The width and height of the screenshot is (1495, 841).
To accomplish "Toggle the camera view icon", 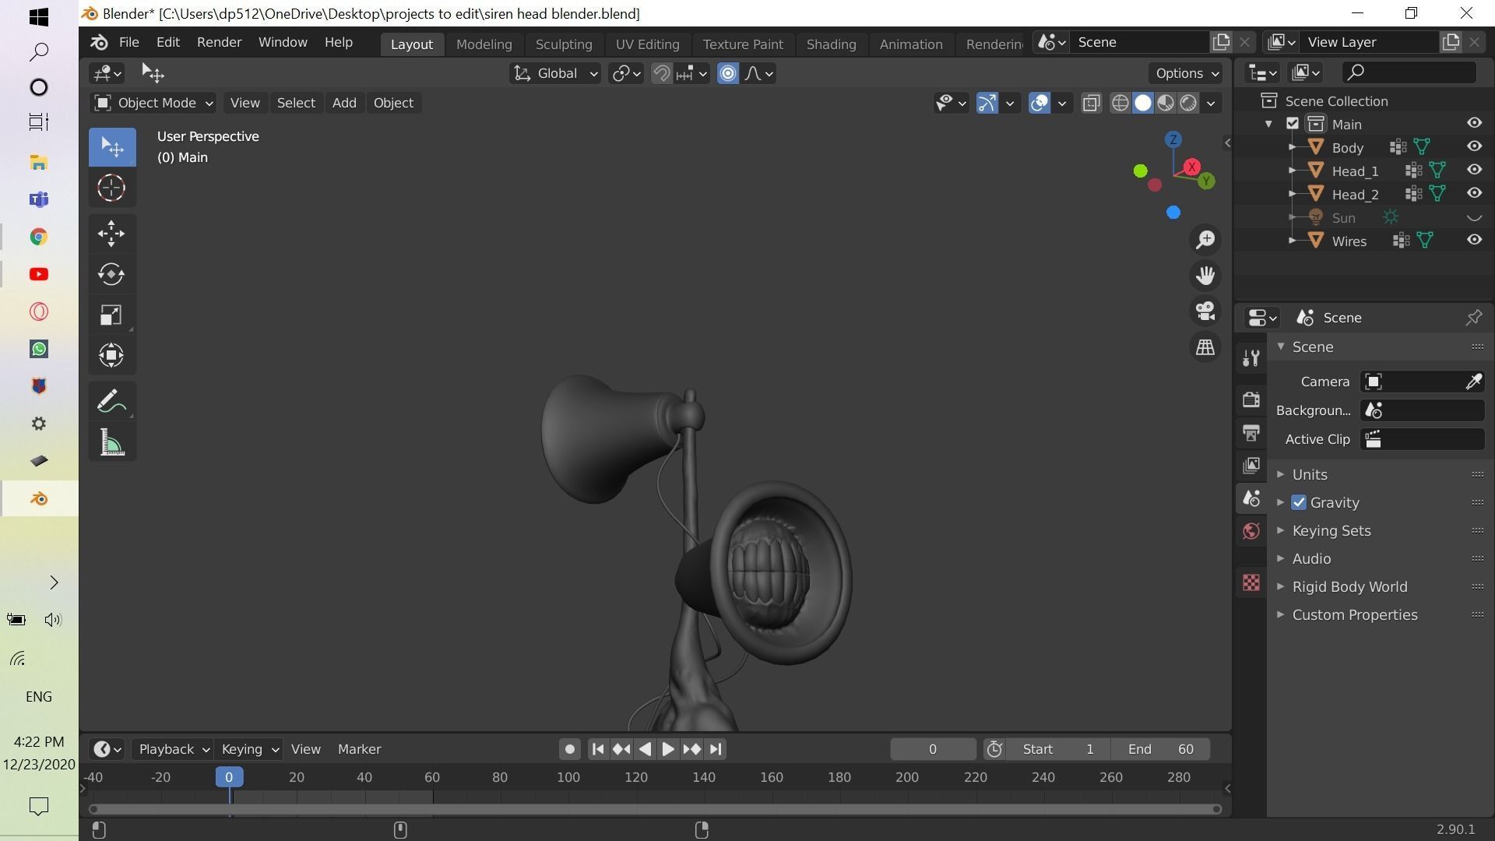I will 1205,311.
